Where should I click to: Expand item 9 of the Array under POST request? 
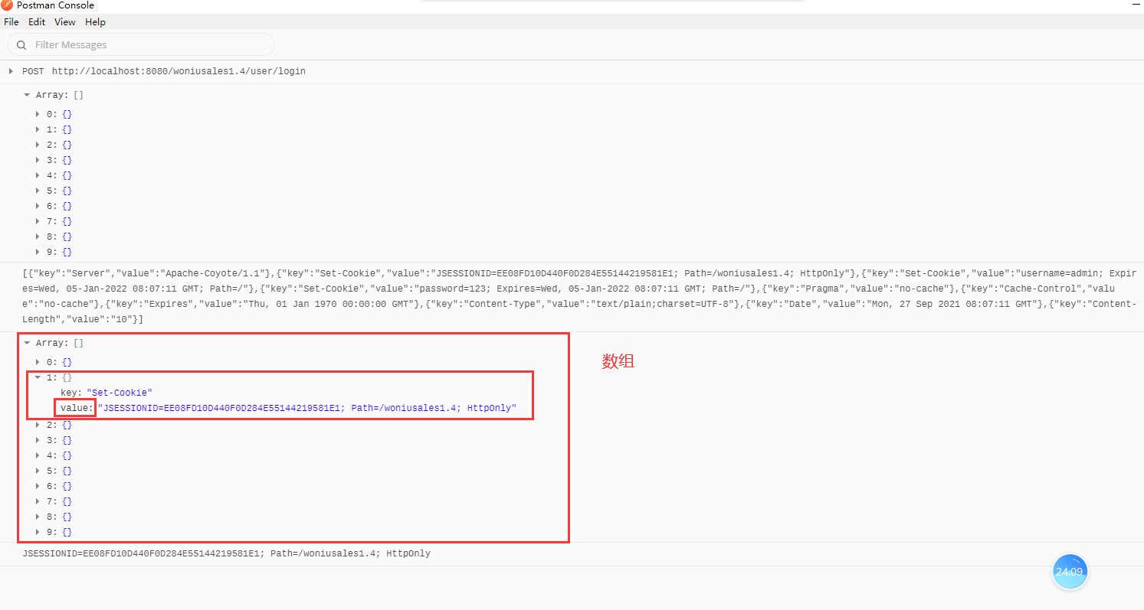(x=38, y=252)
